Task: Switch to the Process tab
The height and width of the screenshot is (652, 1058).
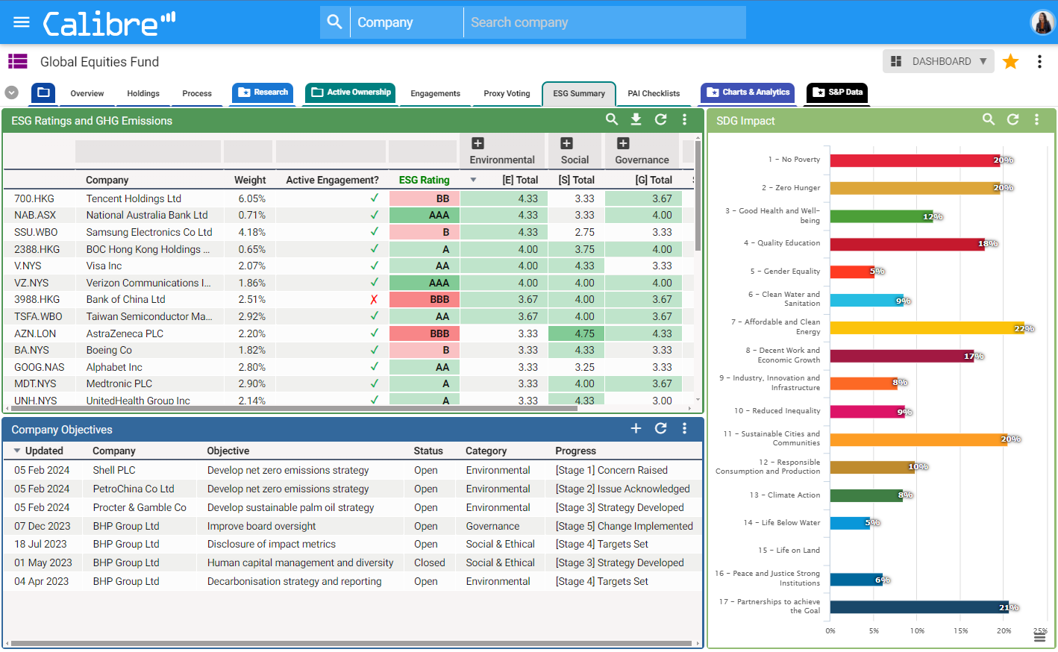Action: pyautogui.click(x=197, y=93)
